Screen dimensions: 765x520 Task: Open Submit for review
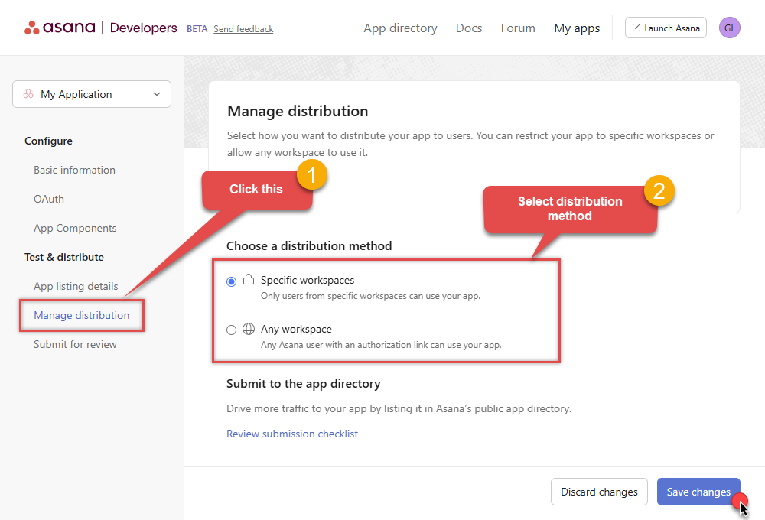(75, 344)
